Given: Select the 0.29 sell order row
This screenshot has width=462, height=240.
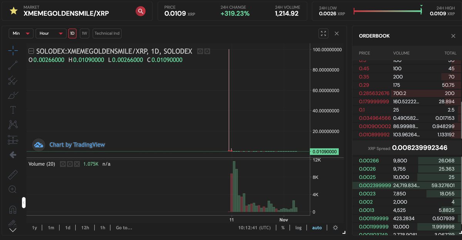Looking at the screenshot, I should point(407,85).
